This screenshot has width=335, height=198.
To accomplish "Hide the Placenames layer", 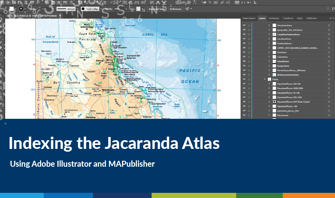I will pos(244,115).
